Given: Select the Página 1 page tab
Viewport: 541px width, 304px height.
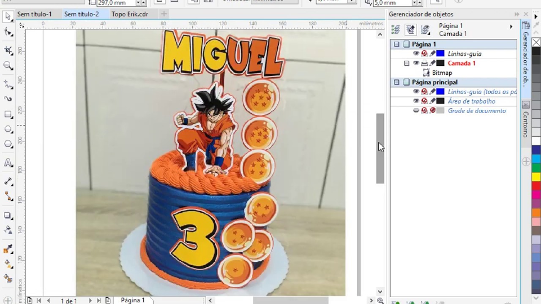Looking at the screenshot, I should coord(133,300).
